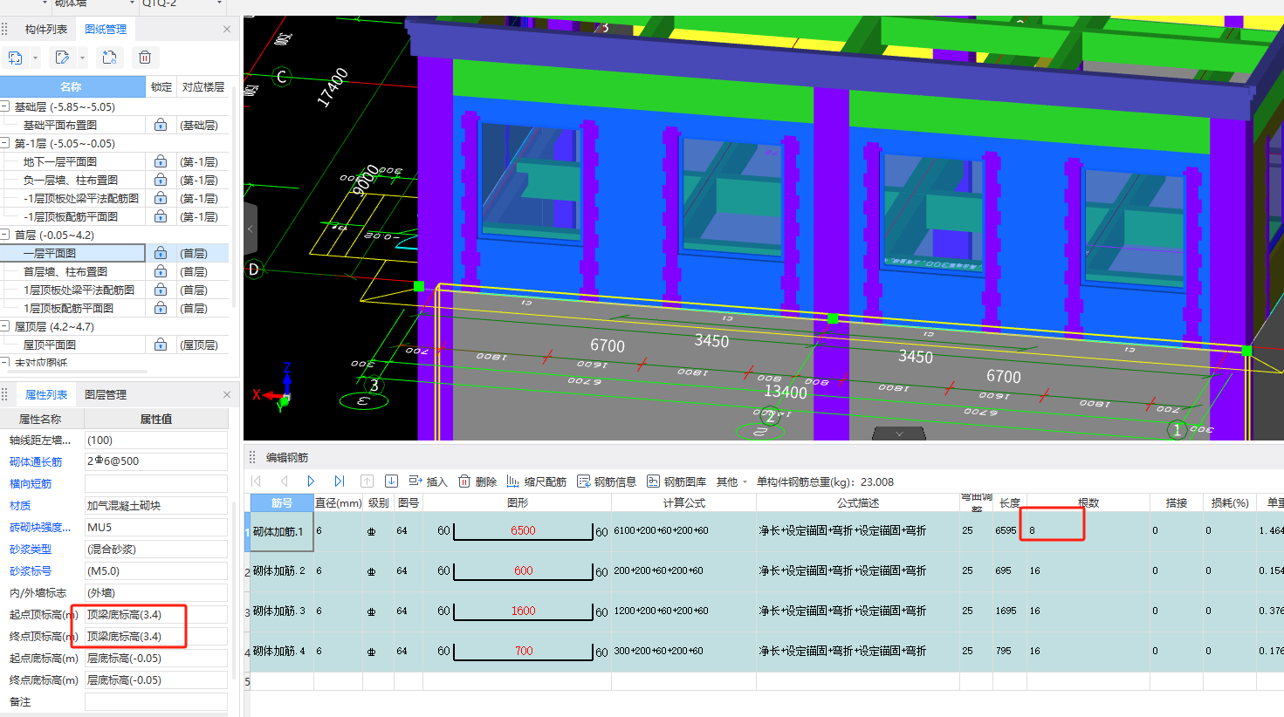
Task: Toggle lock for -1层顶板处梁平法配筋图
Action: (161, 198)
